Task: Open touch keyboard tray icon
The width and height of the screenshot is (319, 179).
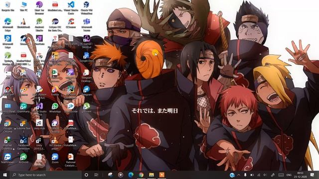Action: 281,175
